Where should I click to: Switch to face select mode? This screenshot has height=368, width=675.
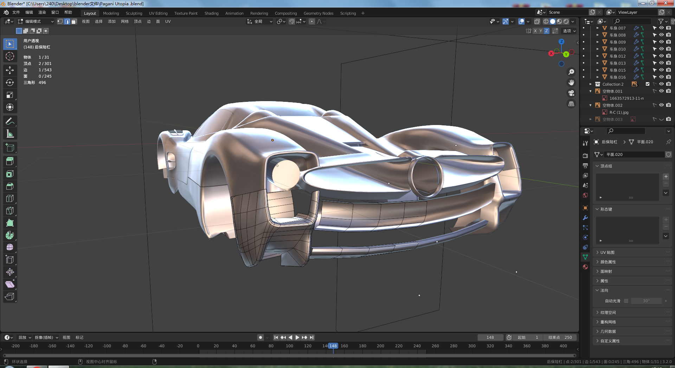pos(74,21)
